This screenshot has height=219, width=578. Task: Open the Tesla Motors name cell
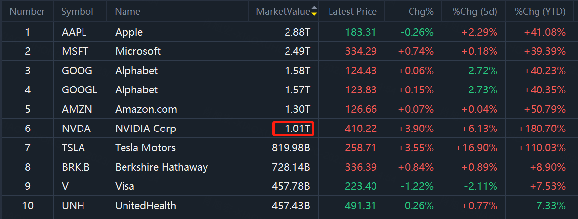[146, 148]
